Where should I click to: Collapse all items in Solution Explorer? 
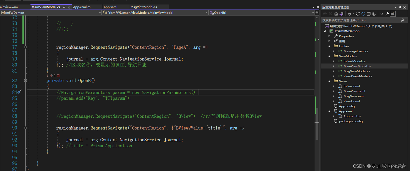(369, 14)
